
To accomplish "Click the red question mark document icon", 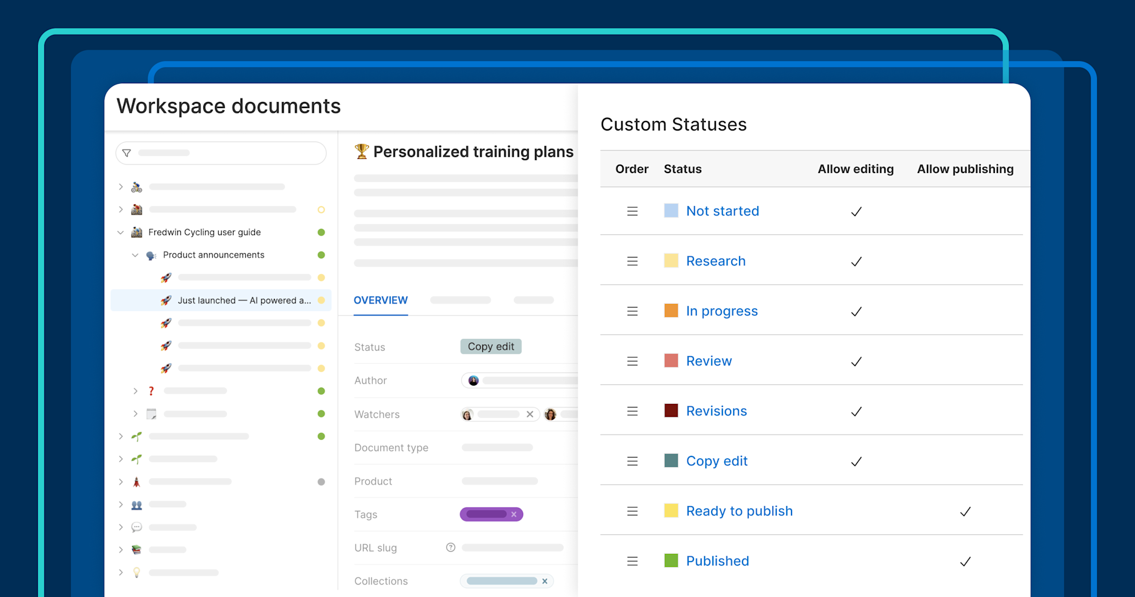I will pyautogui.click(x=151, y=390).
